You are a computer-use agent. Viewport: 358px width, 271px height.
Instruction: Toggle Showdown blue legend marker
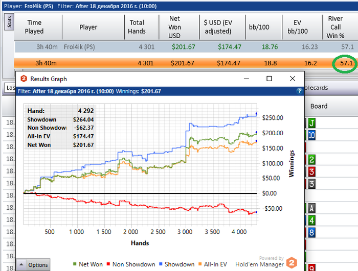coord(161,264)
